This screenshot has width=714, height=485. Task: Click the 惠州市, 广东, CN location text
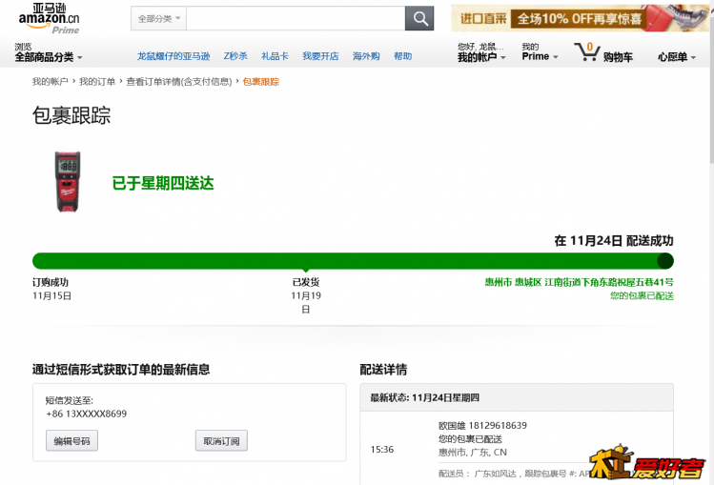473,453
